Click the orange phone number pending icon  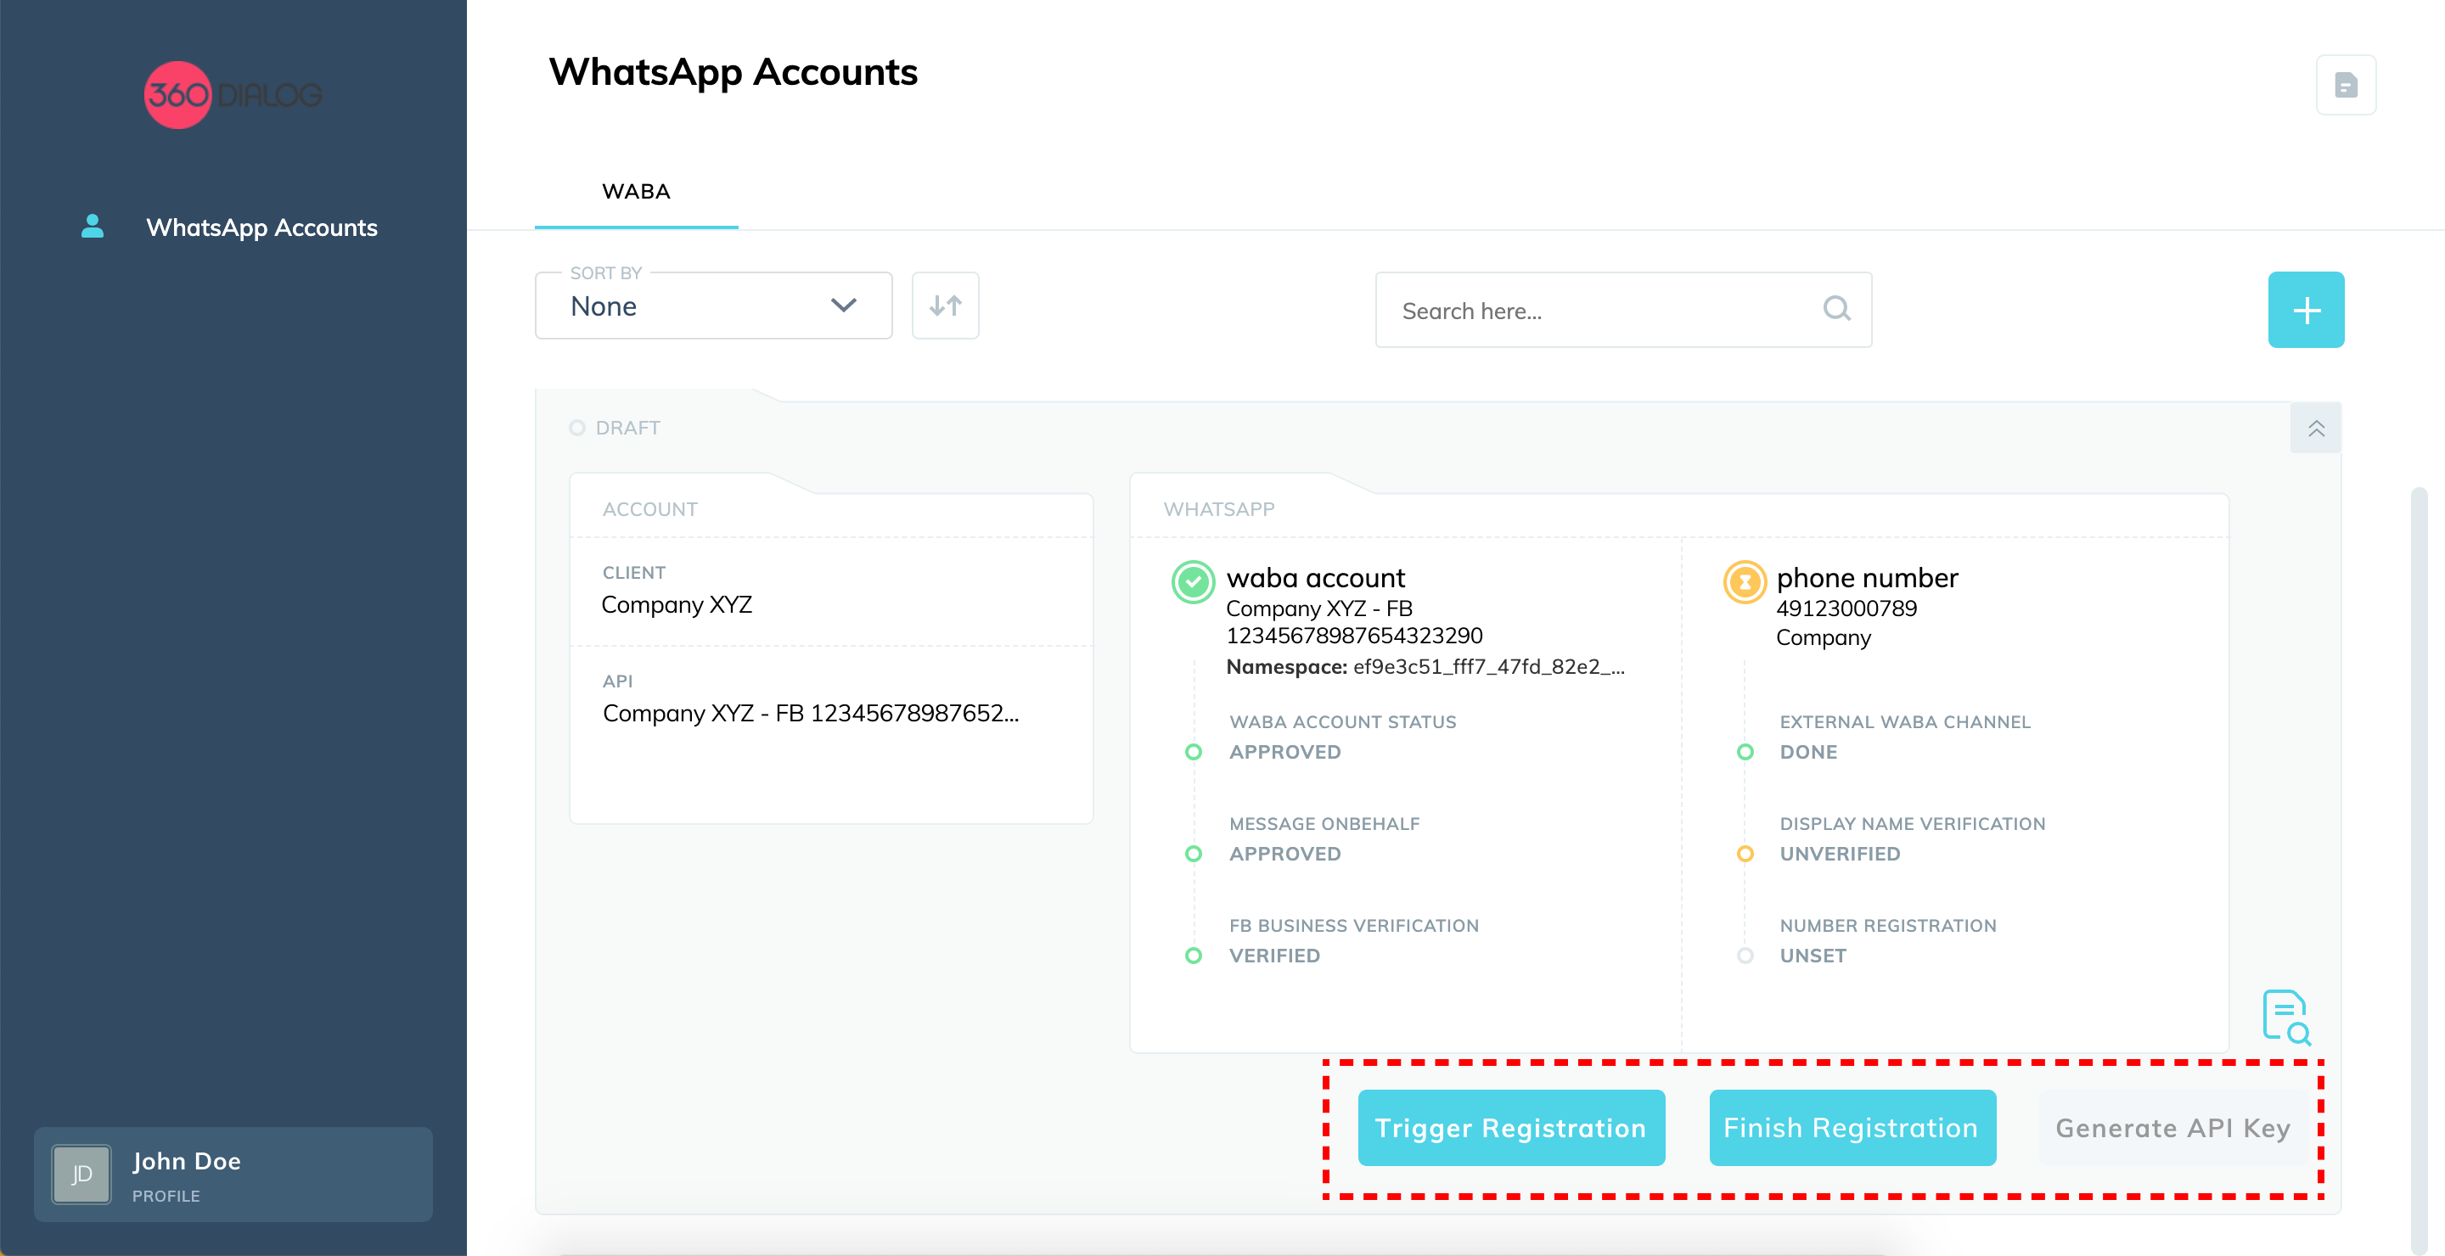[x=1745, y=581]
